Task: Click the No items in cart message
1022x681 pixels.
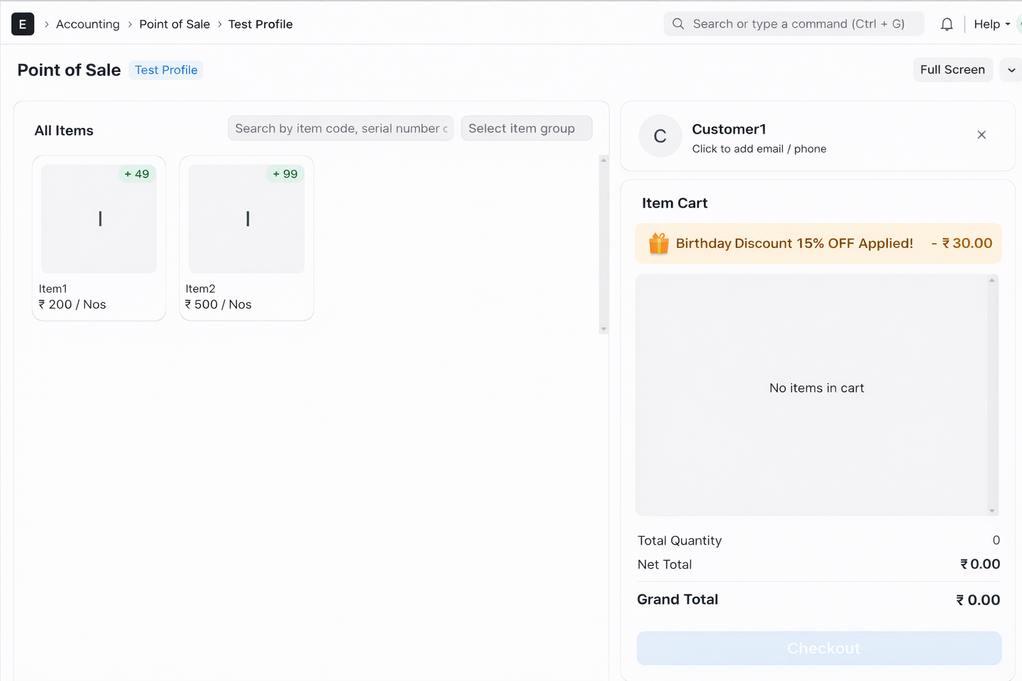Action: 816,388
